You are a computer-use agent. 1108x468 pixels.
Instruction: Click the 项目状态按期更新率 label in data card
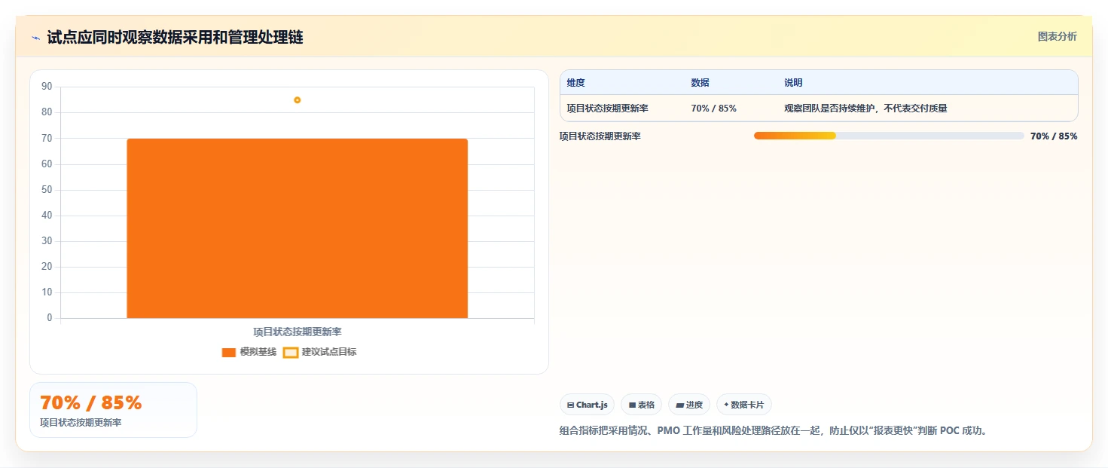(81, 423)
